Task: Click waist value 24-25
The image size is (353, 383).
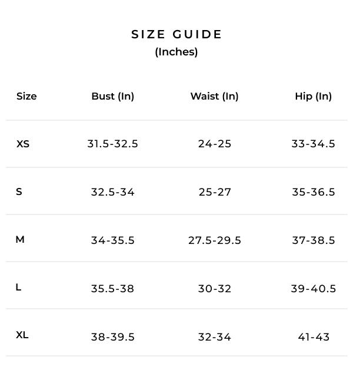Action: (x=215, y=144)
